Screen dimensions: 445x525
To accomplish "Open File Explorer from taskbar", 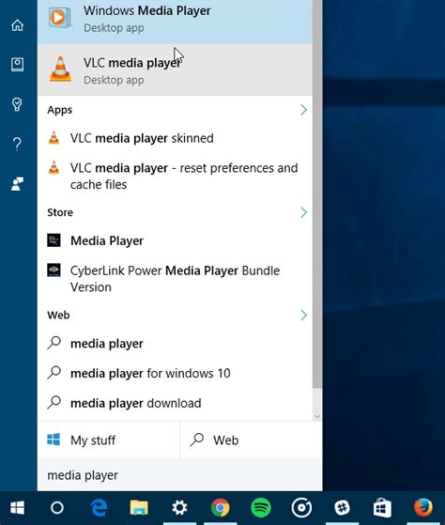I will click(x=139, y=508).
